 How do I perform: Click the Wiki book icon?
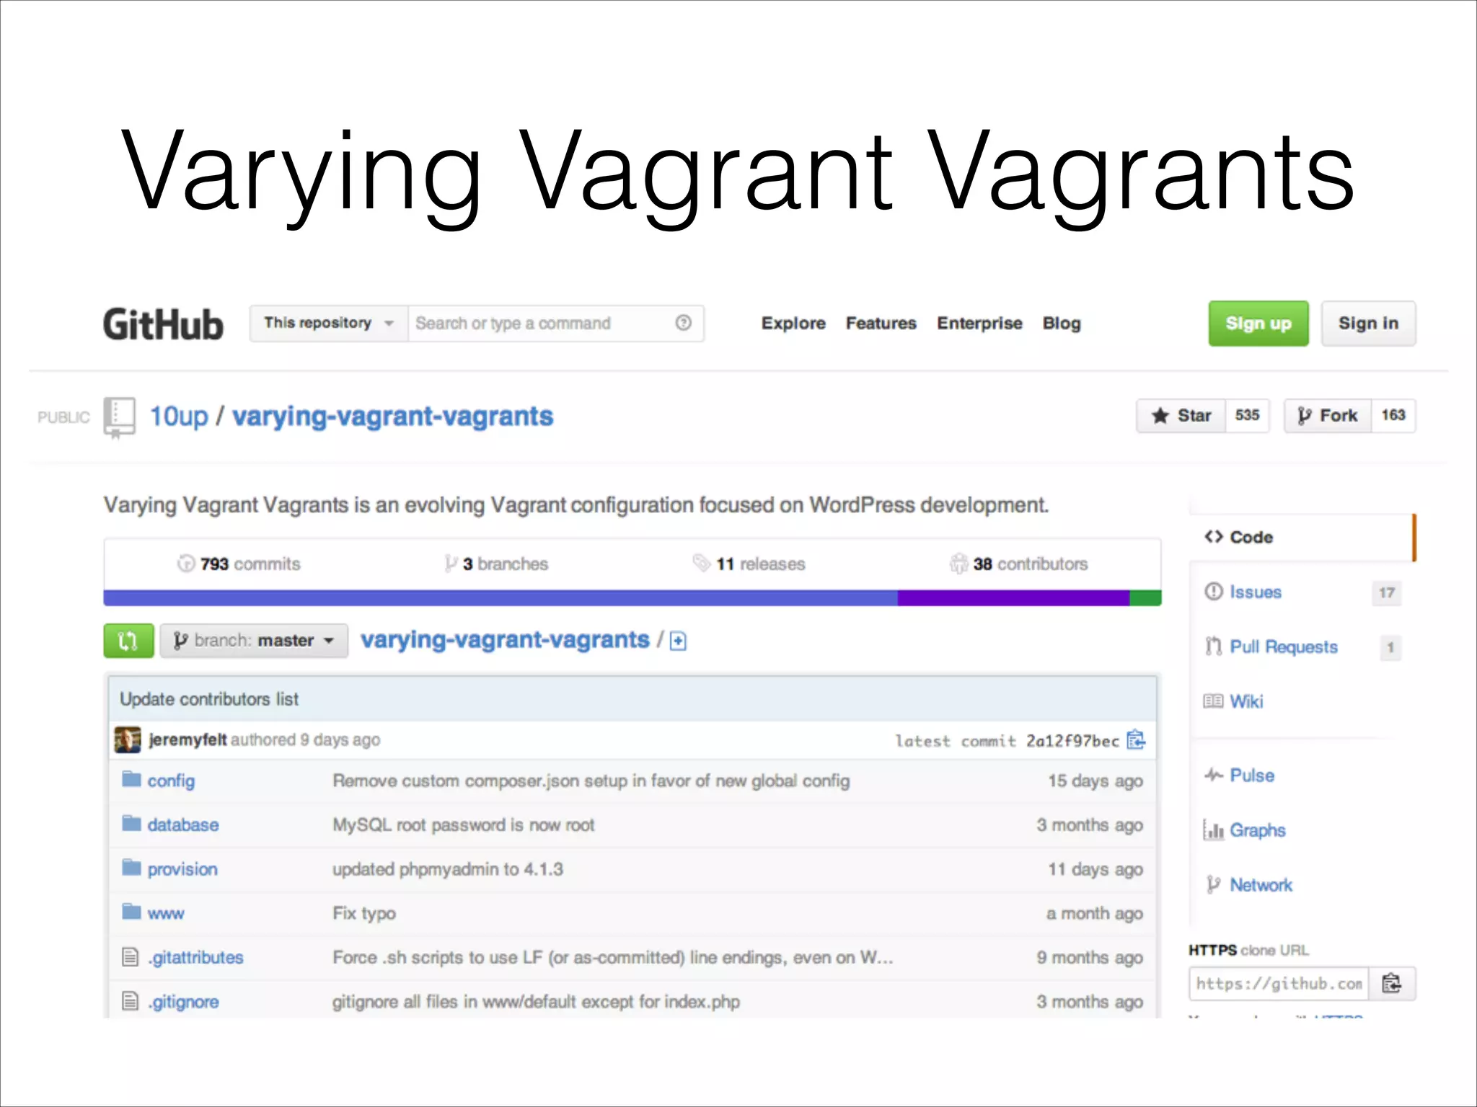tap(1213, 701)
